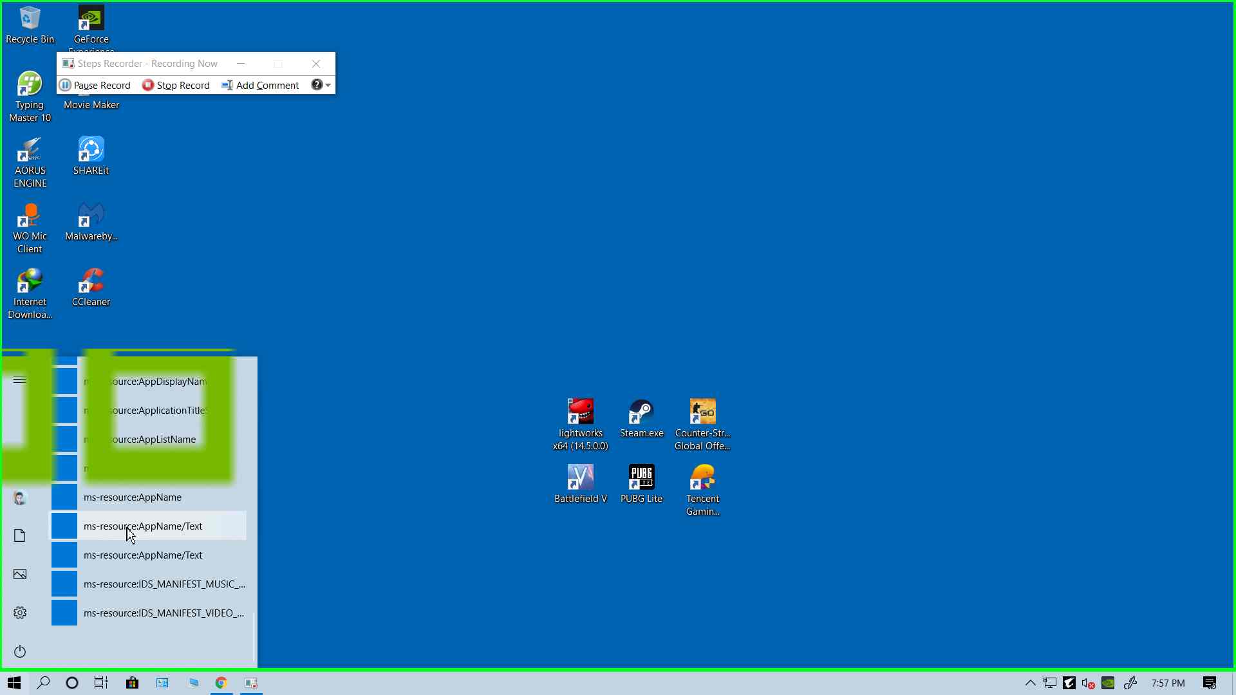Show hidden system tray icons
The image size is (1236, 695).
pyautogui.click(x=1030, y=683)
